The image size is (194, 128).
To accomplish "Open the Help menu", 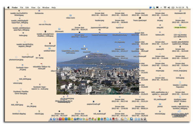I will click(53, 7).
